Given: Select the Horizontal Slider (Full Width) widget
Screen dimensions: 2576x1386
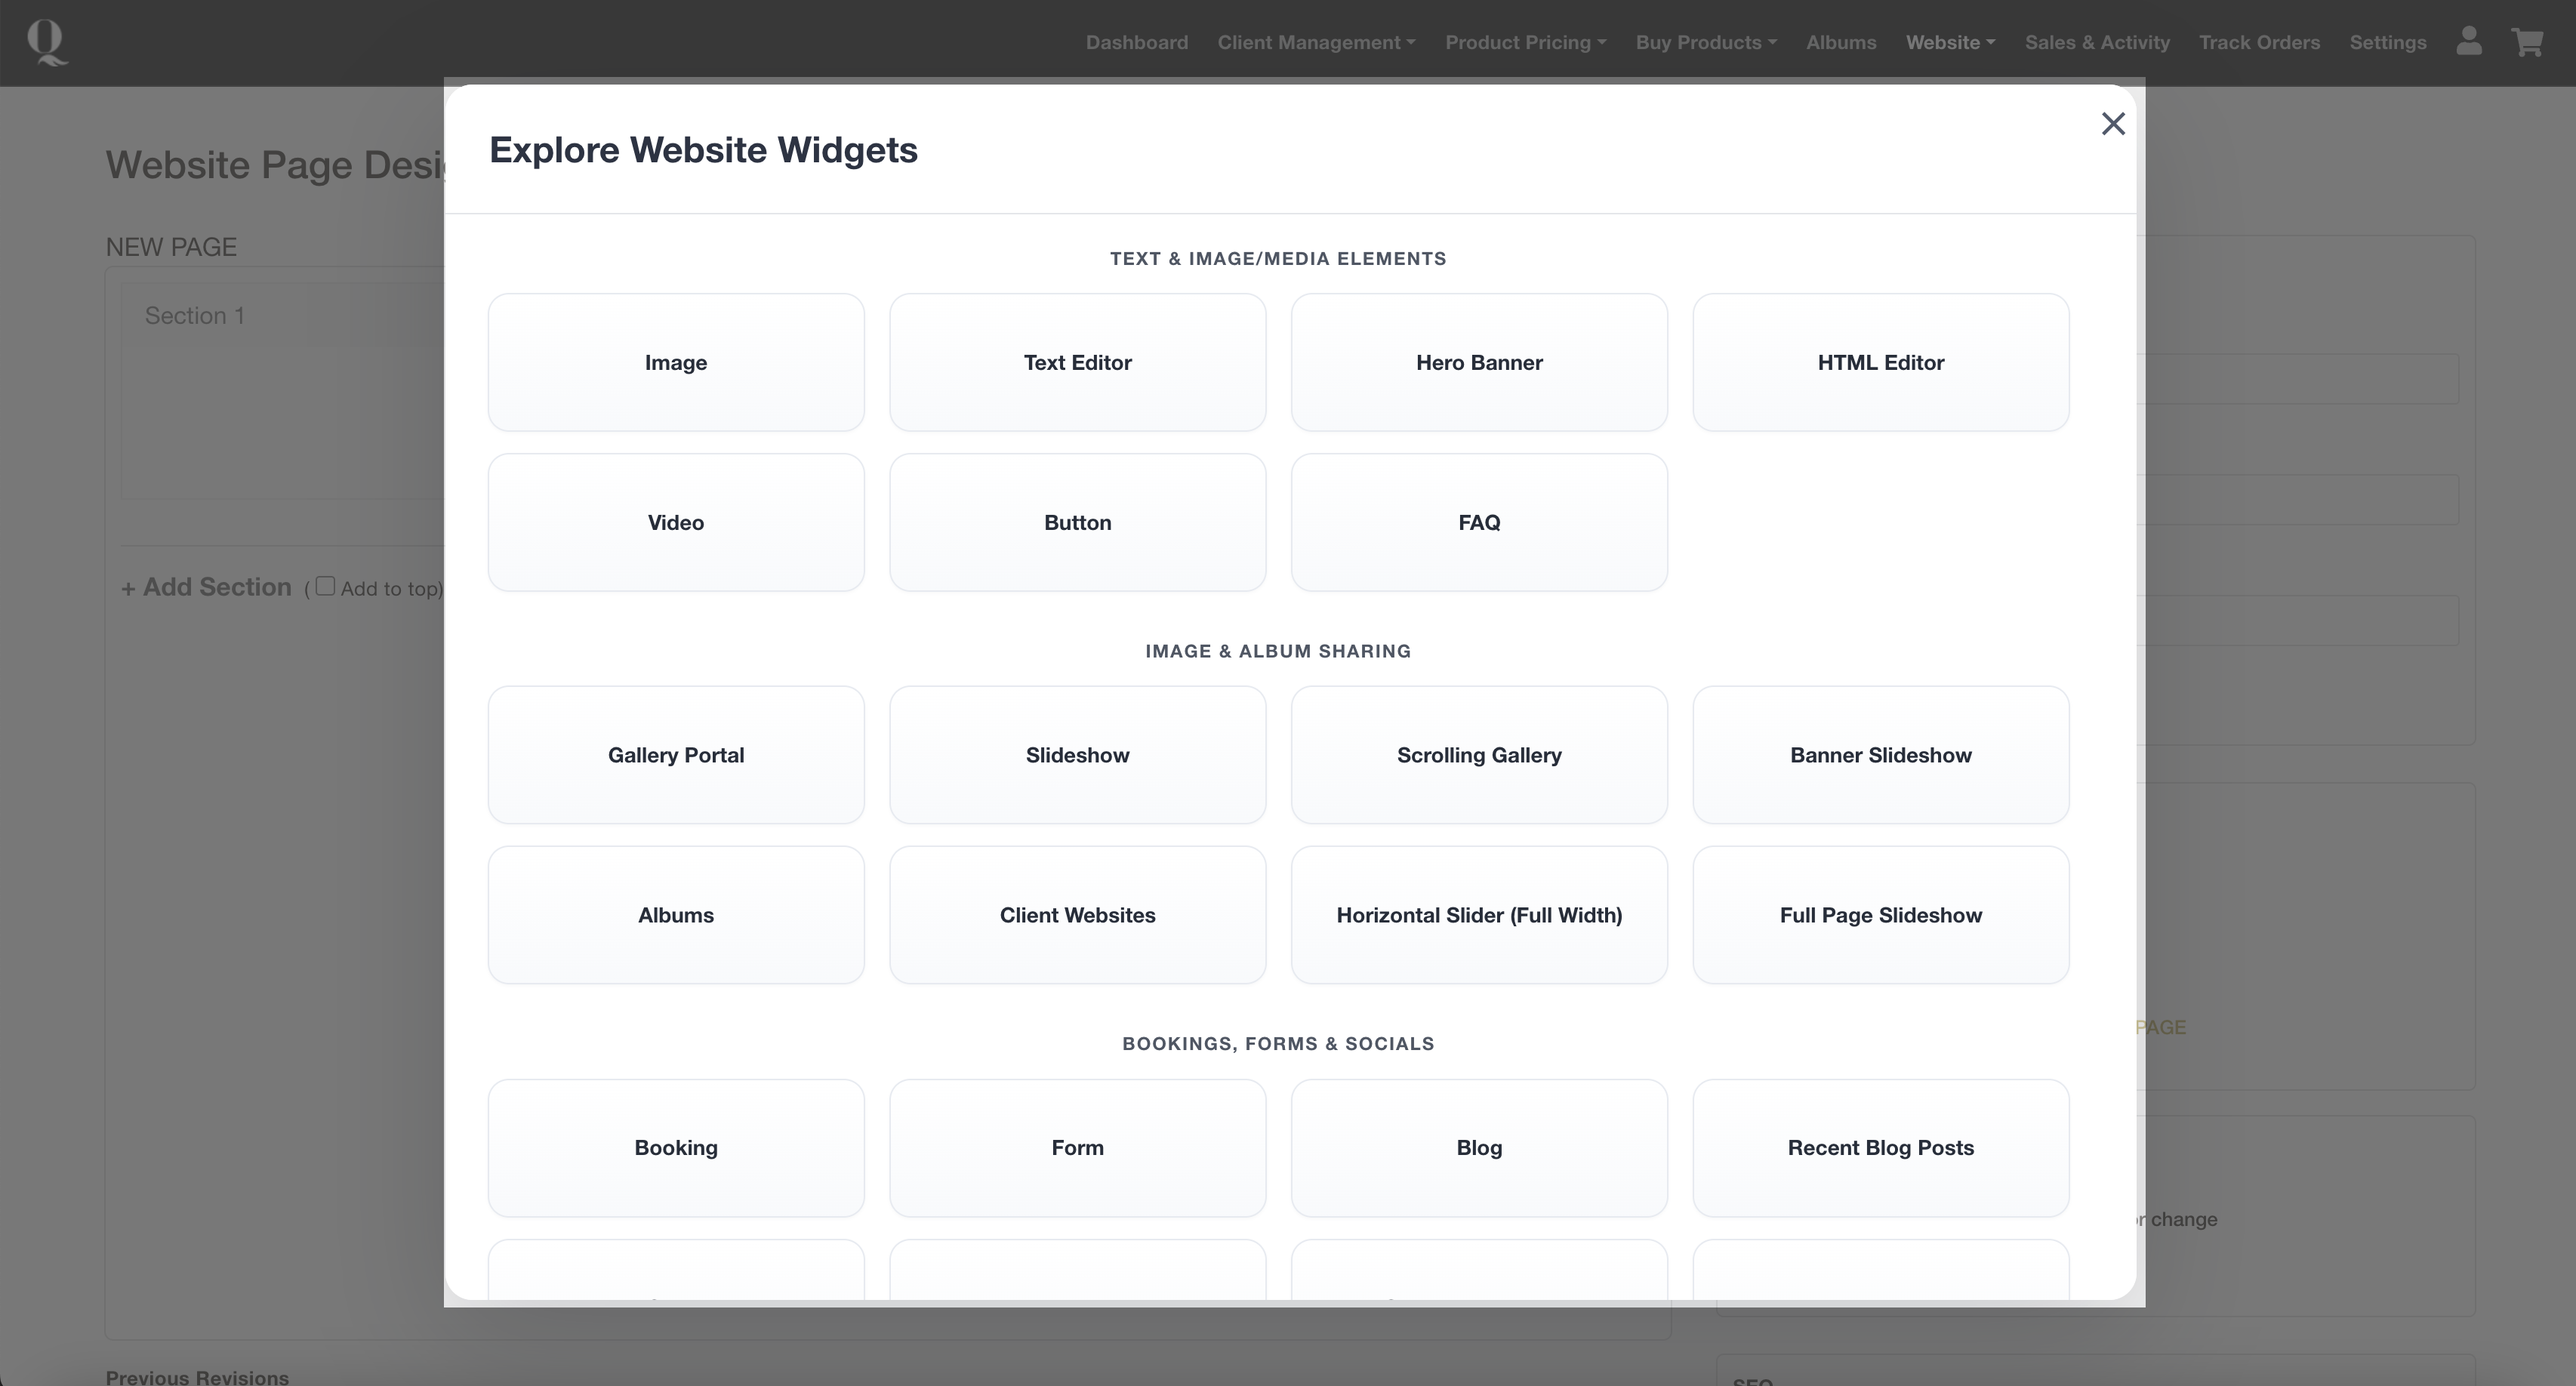Looking at the screenshot, I should pos(1478,915).
